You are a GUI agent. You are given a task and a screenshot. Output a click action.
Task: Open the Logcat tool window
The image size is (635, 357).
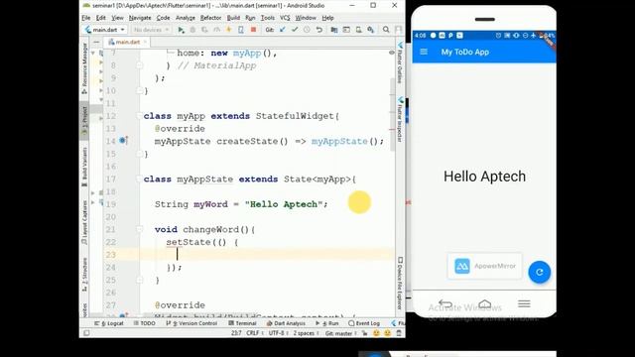(108, 323)
